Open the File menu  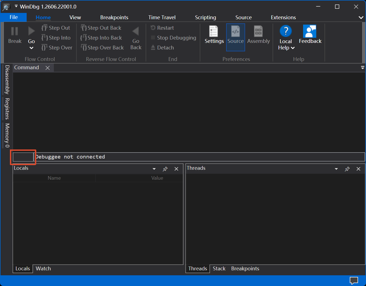click(x=14, y=17)
